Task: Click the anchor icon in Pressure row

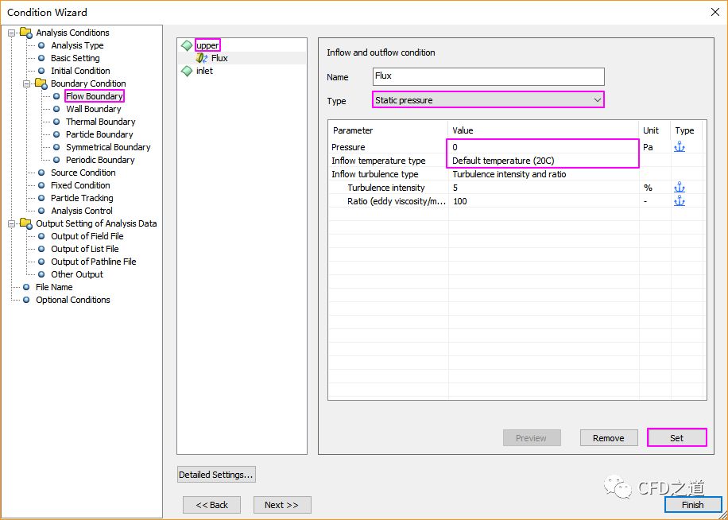Action: click(679, 147)
